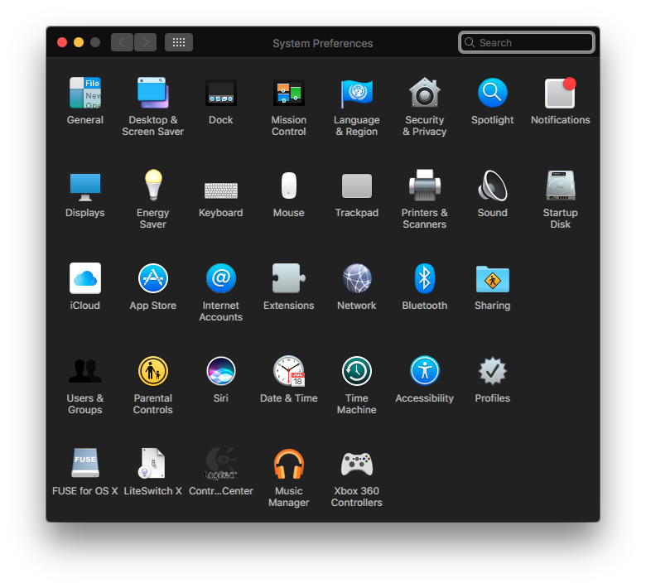Focus the Search field
This screenshot has height=588, width=646.
(527, 42)
